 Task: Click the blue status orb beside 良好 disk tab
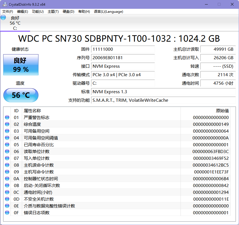coord(3,17)
